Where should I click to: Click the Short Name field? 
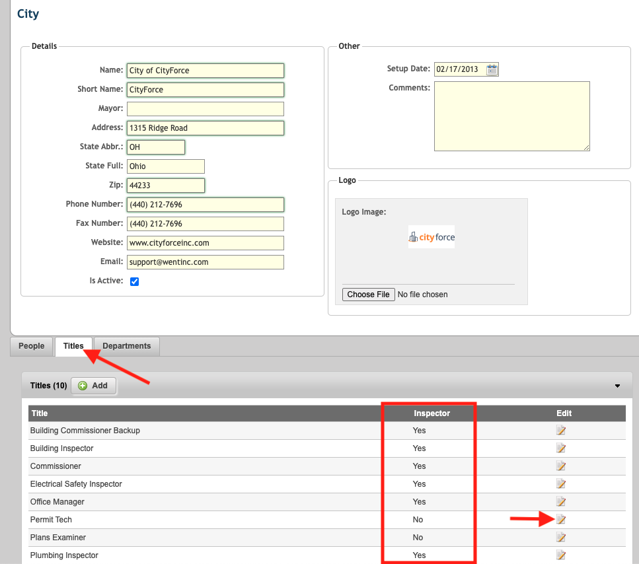[x=206, y=90]
